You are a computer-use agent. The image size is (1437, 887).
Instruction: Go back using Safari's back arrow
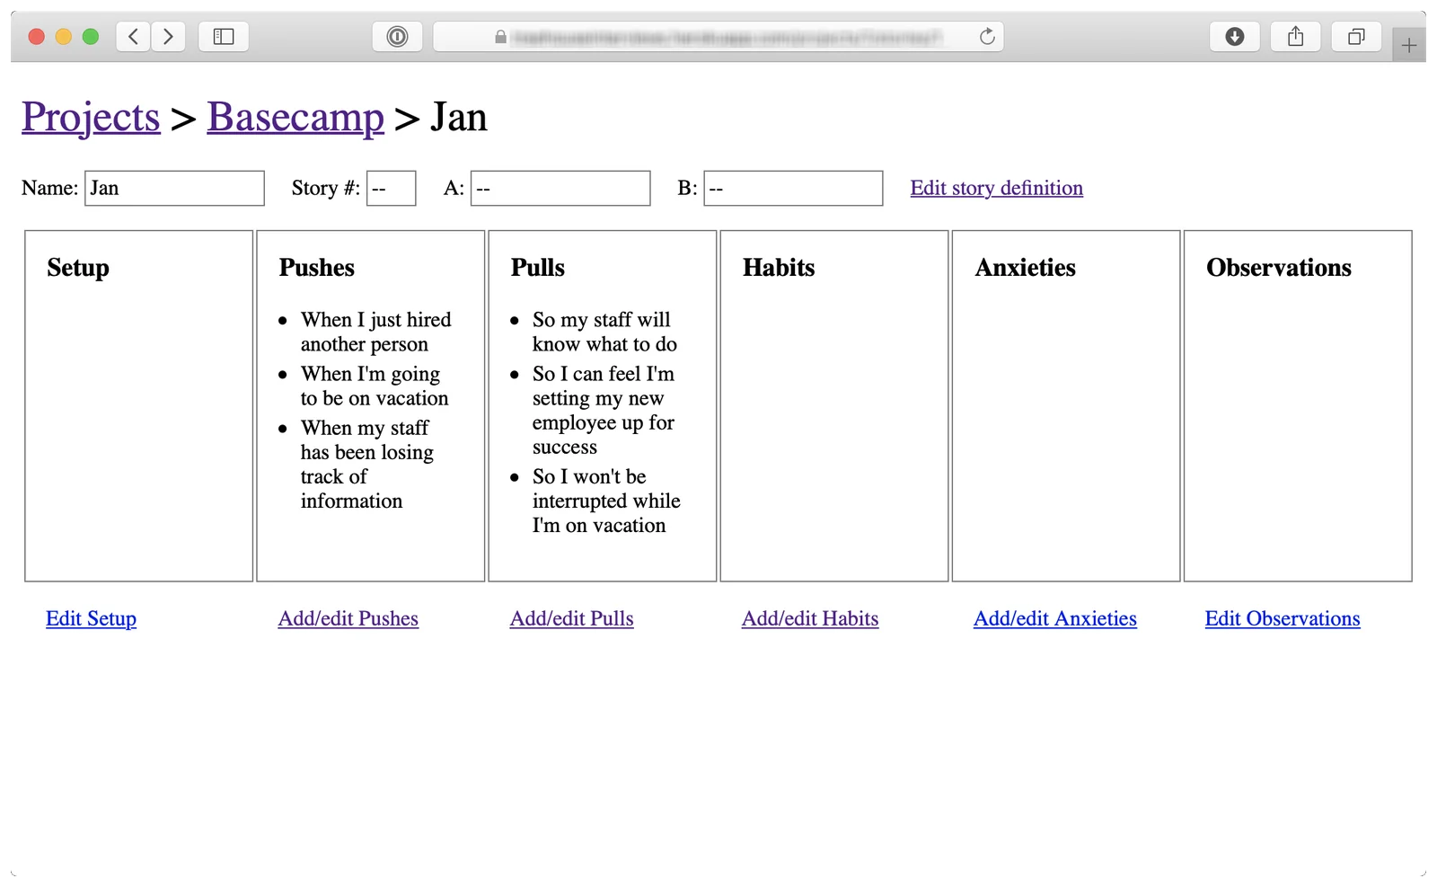[134, 37]
